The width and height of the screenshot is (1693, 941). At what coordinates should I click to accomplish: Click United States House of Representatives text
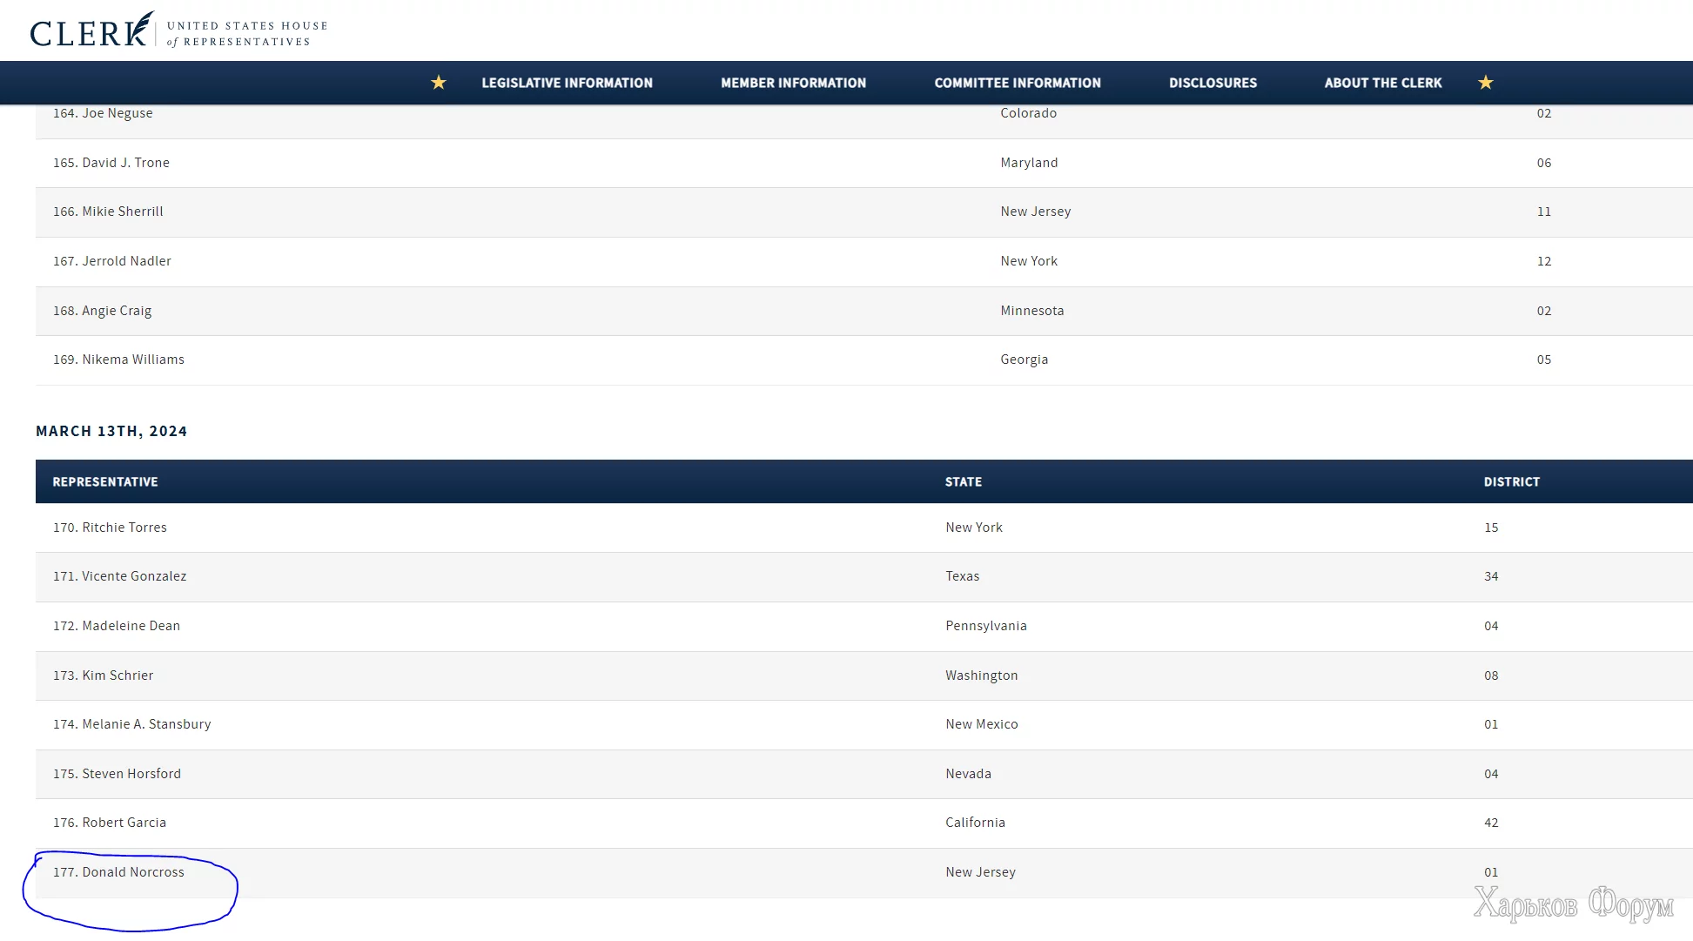pos(247,33)
